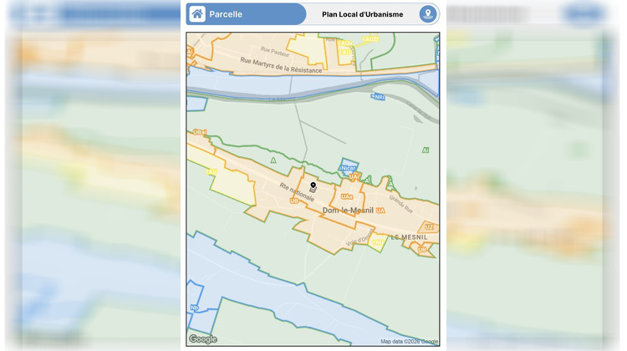The image size is (627, 351).
Task: Click the home icon in the header
Action: point(197,14)
